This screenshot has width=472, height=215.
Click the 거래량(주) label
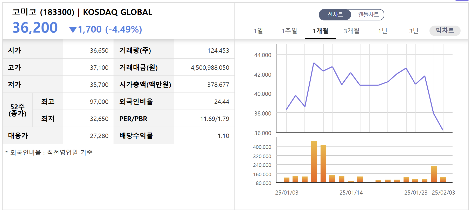coord(135,50)
